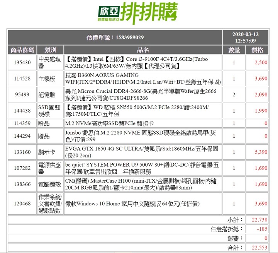The height and width of the screenshot is (253, 278).
Task: Click the 欣亞 排排購 logo
Action: (137, 13)
